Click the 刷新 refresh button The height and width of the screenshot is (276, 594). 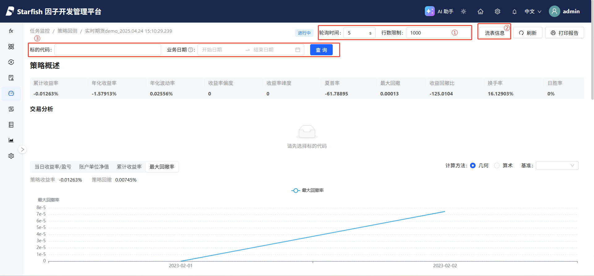(528, 33)
